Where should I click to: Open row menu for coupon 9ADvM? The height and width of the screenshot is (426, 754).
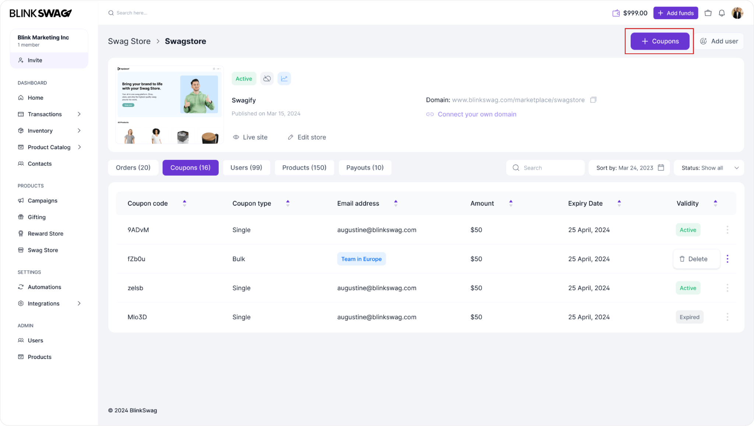[727, 230]
